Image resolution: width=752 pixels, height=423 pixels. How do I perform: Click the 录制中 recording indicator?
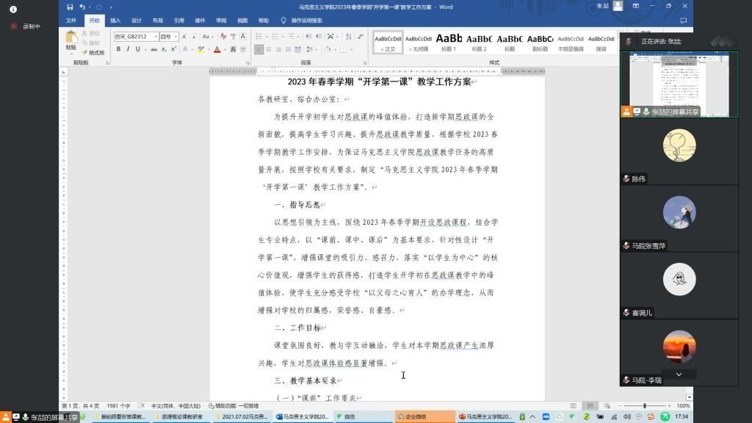point(26,26)
